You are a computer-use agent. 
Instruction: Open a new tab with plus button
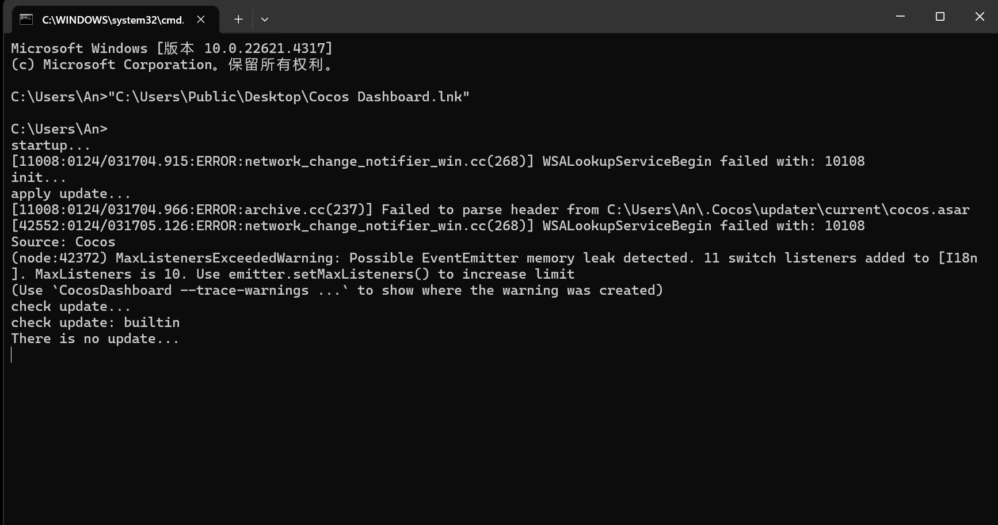coord(238,20)
